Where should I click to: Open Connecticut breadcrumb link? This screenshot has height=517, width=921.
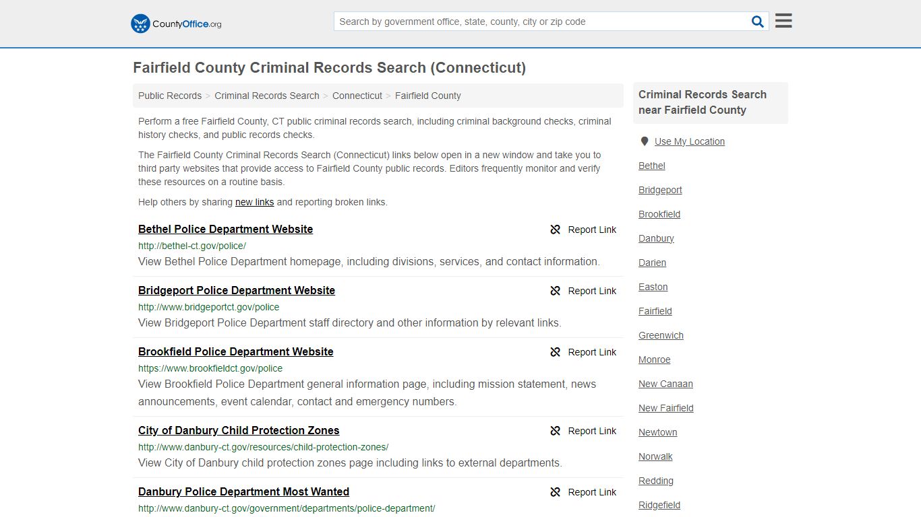(x=357, y=96)
